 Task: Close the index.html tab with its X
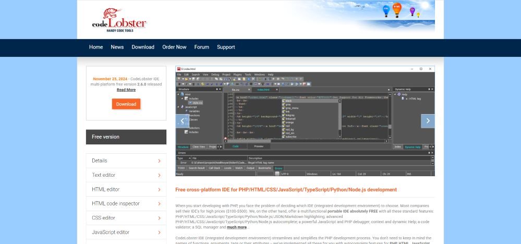click(277, 90)
